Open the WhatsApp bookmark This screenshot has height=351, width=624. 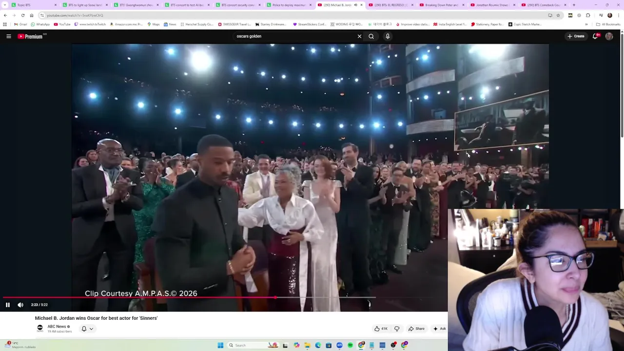coord(40,24)
